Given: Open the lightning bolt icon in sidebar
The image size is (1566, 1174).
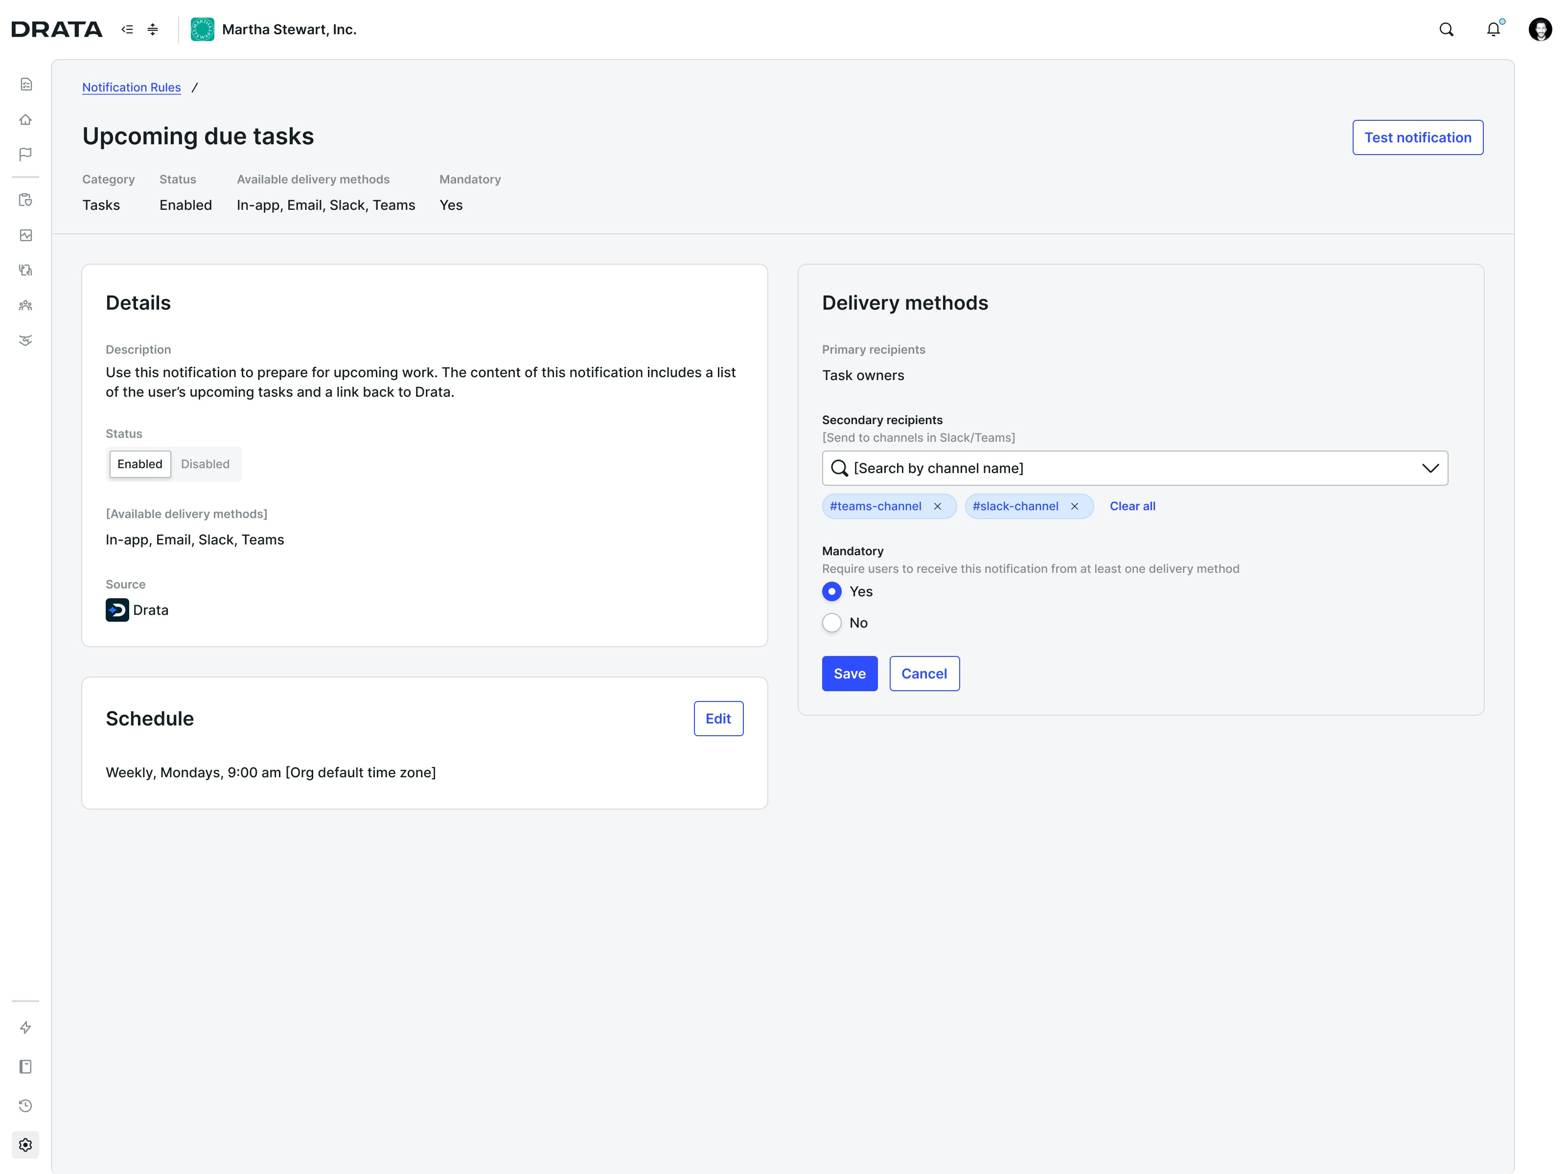Looking at the screenshot, I should [x=25, y=1028].
